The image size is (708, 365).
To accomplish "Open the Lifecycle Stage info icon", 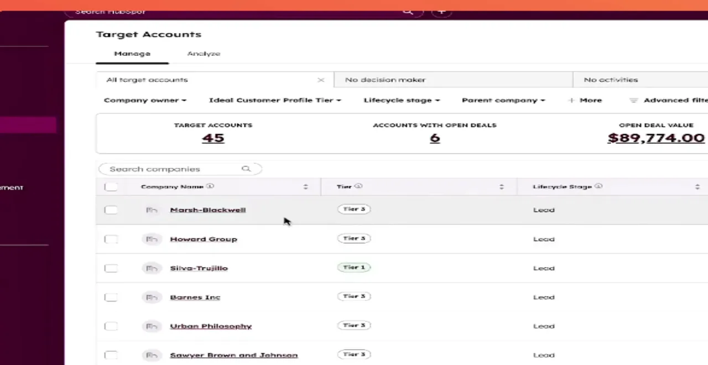I will coord(598,186).
